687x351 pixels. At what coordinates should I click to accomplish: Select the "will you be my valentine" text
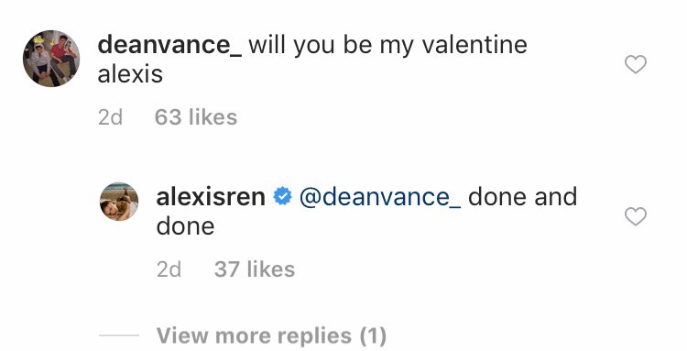point(388,46)
